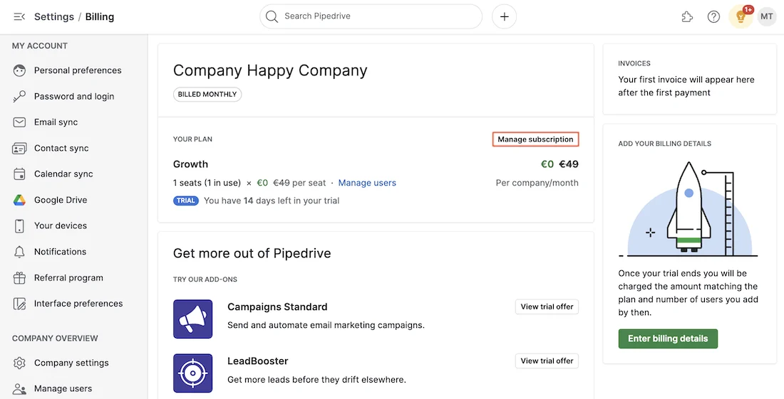
Task: Click the Billing breadcrumb title
Action: coord(100,16)
